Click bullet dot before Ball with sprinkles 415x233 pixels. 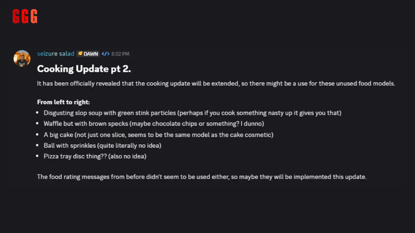37,145
